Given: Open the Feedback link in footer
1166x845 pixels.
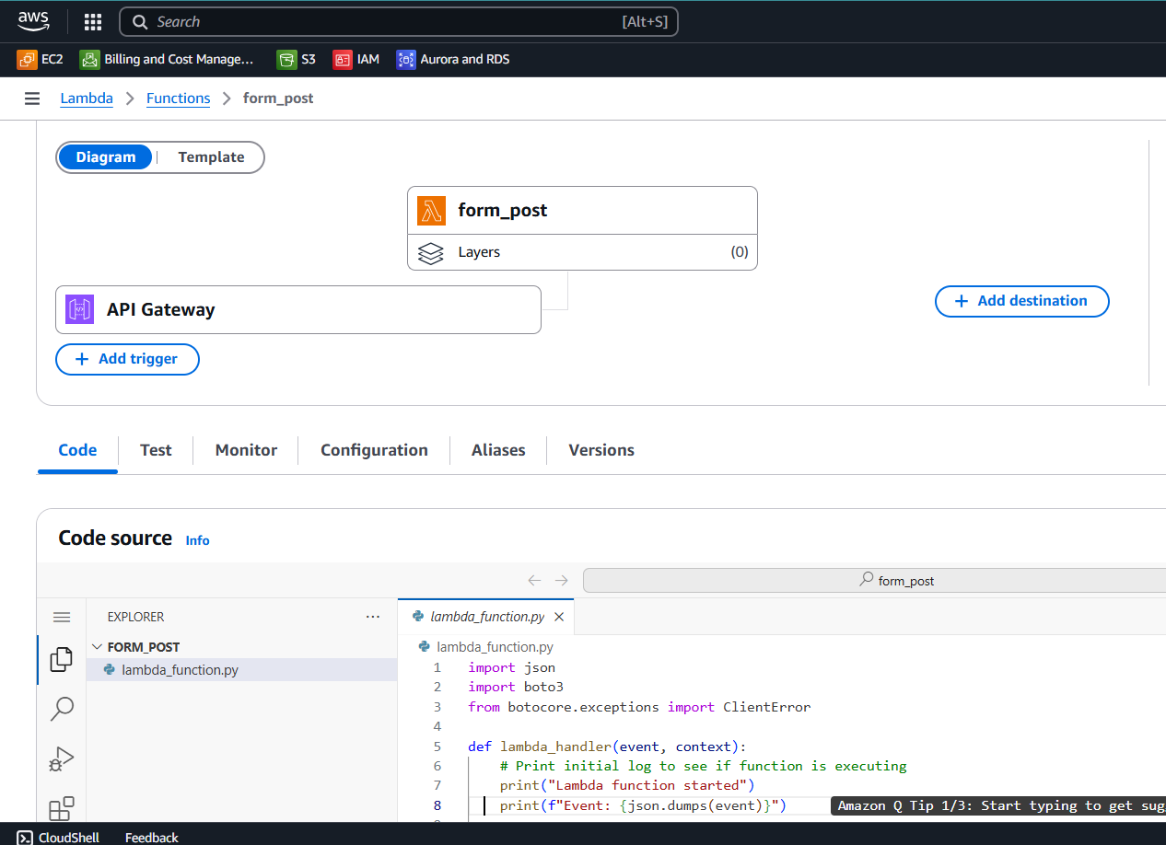Looking at the screenshot, I should coord(152,838).
